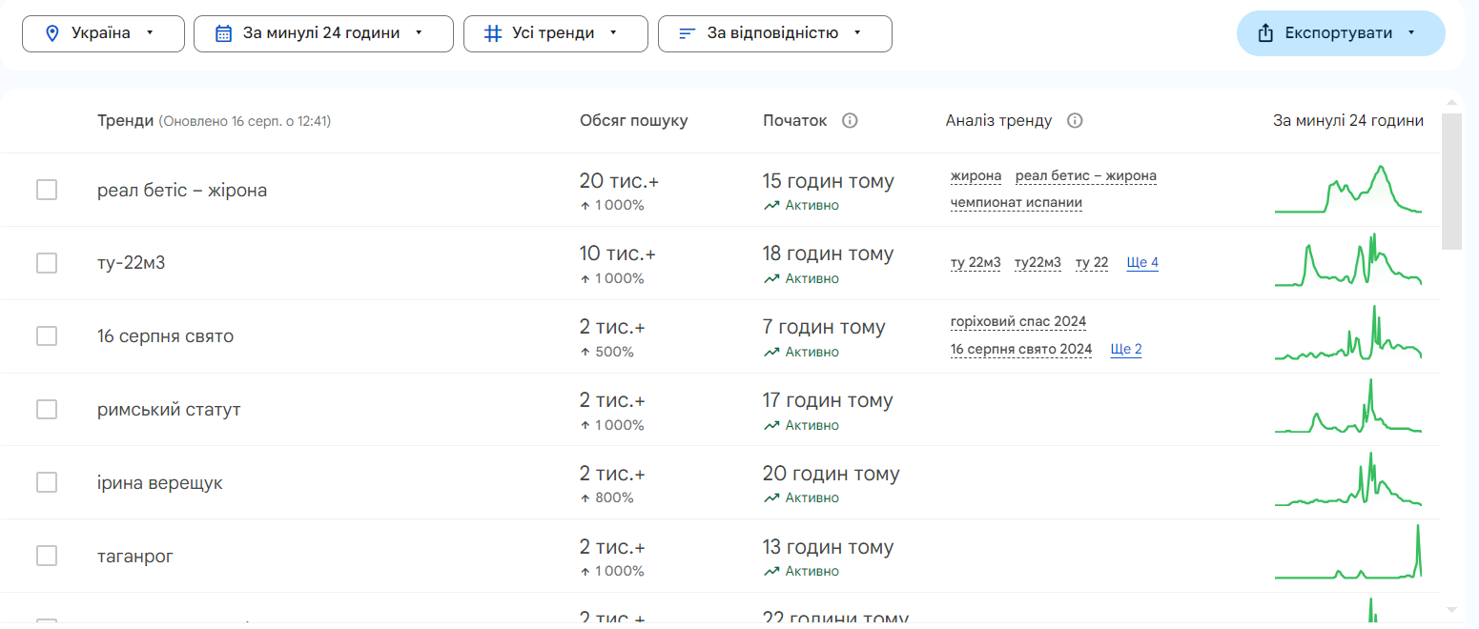Viewport: 1479px width, 629px height.
Task: Click 10 тис.+ search volume value
Action: point(618,254)
